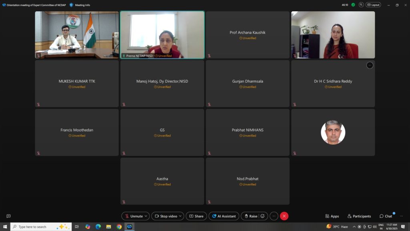Open the AI Assistant
Viewport: 410px width, 231px height.
point(224,216)
